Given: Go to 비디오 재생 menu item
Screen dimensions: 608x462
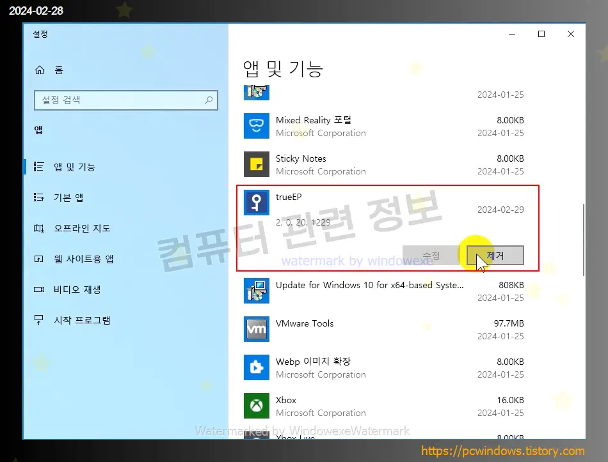Looking at the screenshot, I should (x=77, y=289).
